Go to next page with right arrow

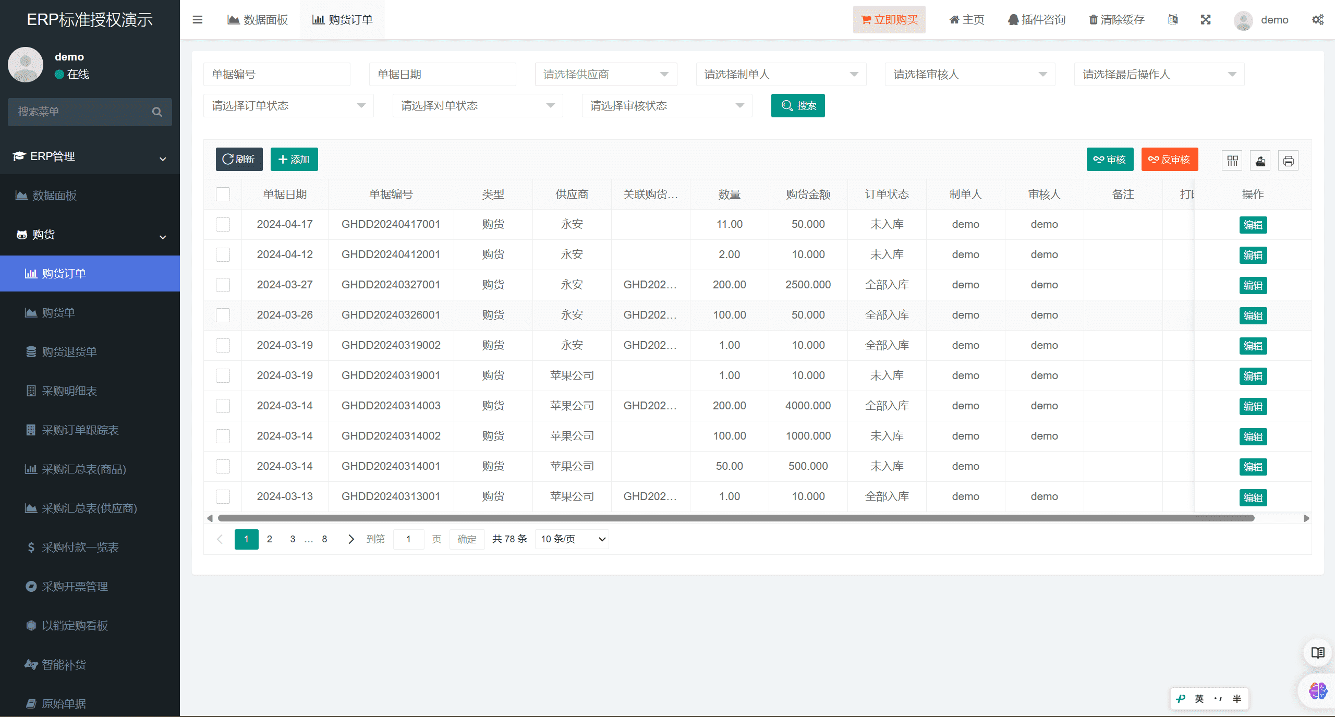[351, 539]
